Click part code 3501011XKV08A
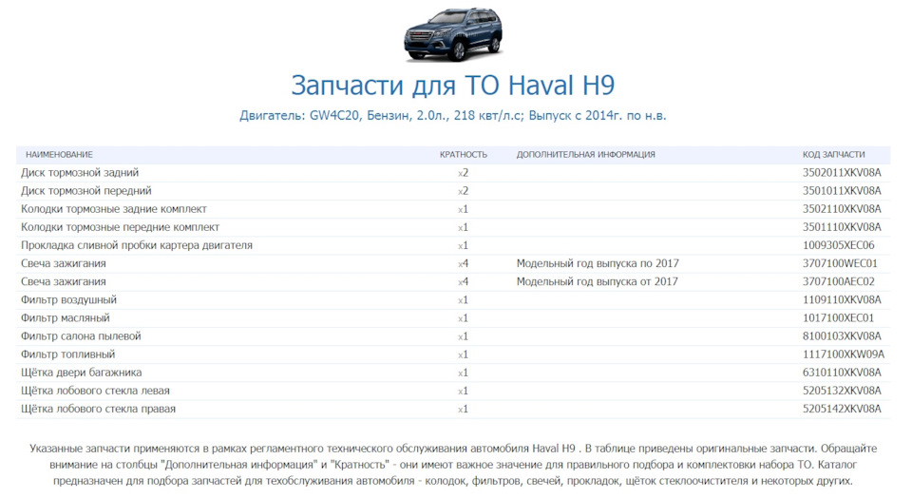The height and width of the screenshot is (498, 912). (x=842, y=191)
